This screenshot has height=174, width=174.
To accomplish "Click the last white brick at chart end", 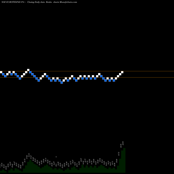I will click(122, 72).
